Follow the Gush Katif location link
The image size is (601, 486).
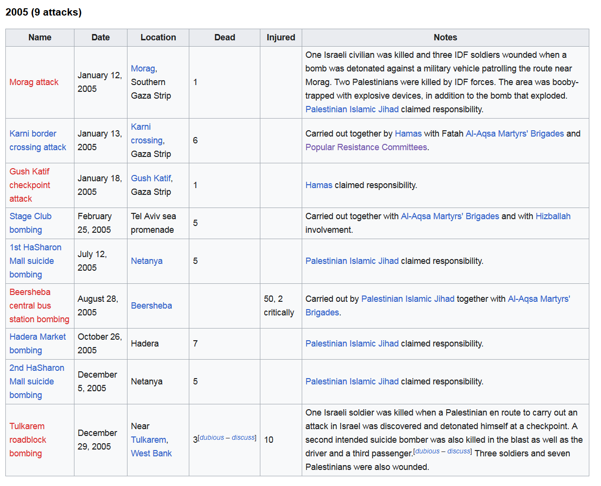pyautogui.click(x=151, y=178)
